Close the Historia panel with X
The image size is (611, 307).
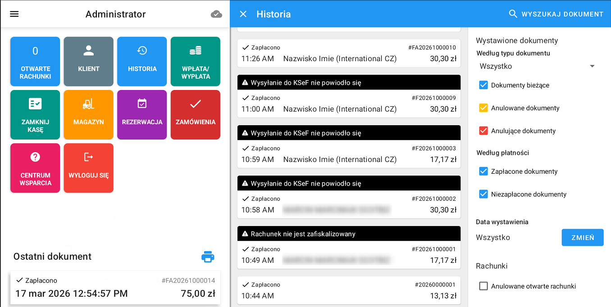pos(243,14)
